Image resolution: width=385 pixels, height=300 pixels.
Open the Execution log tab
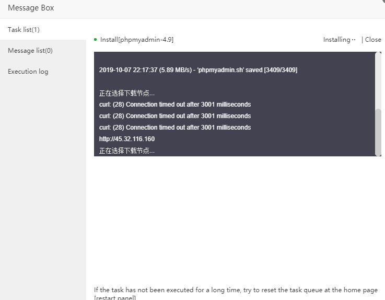click(x=28, y=72)
